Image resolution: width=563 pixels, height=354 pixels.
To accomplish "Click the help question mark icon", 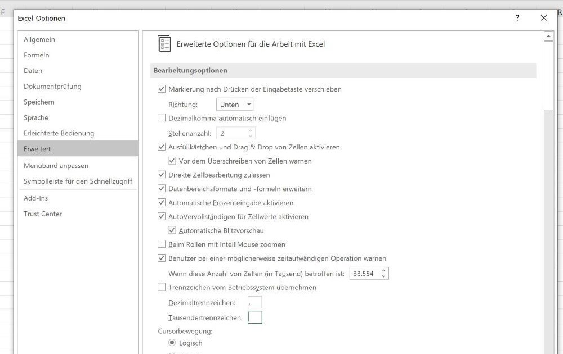I will pos(517,18).
